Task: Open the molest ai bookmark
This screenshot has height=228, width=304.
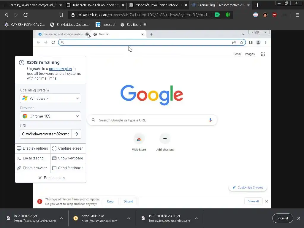Action: tap(106, 25)
